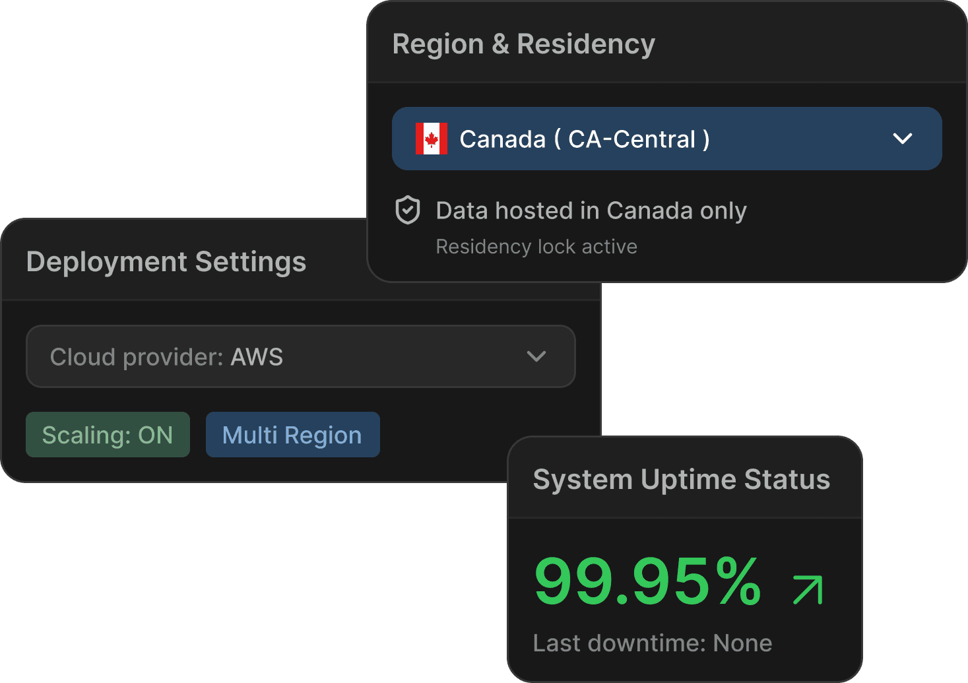Click the Residency lock active label
The image size is (968, 683).
(x=536, y=247)
